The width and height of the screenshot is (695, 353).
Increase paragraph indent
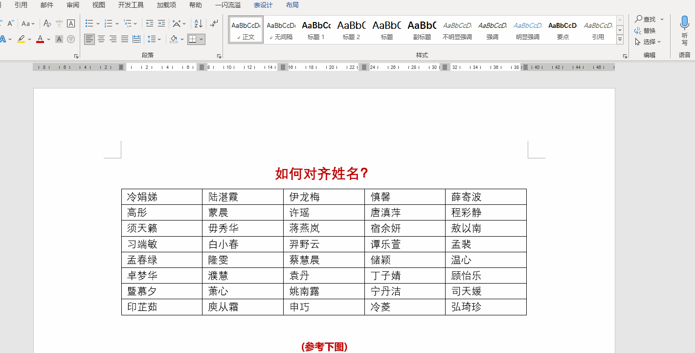161,23
